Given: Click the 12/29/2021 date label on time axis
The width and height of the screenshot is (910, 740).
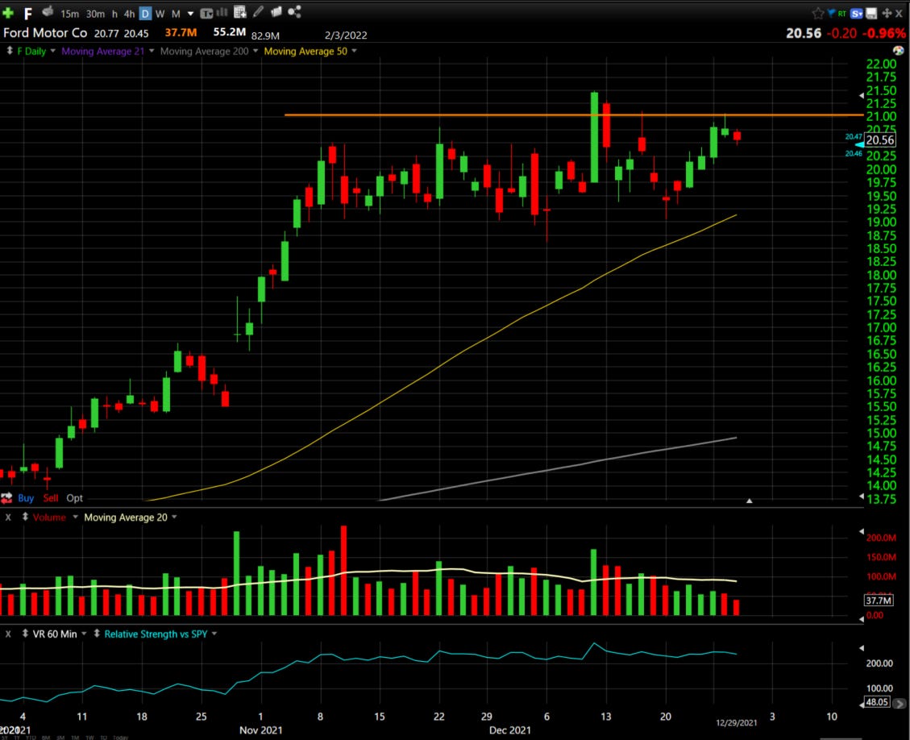Looking at the screenshot, I should click(x=736, y=722).
